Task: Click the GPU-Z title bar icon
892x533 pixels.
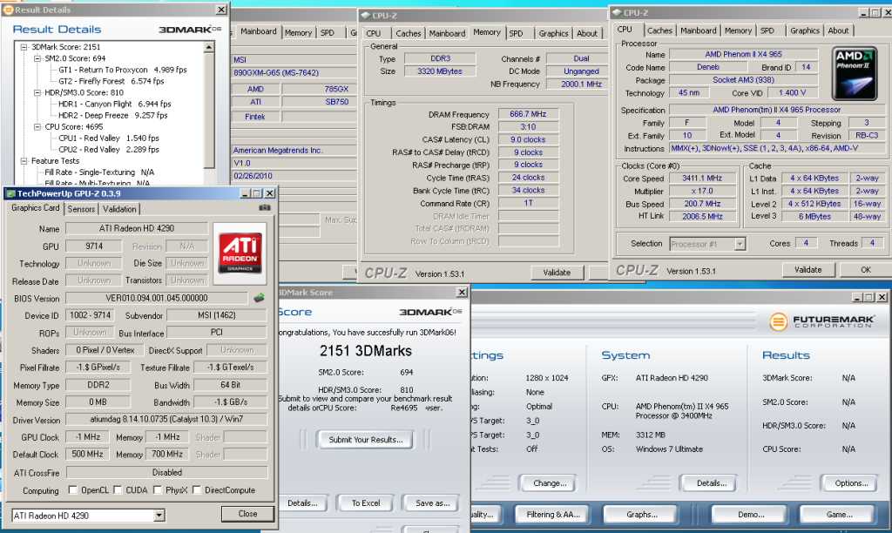Action: point(11,192)
